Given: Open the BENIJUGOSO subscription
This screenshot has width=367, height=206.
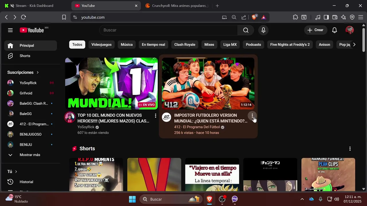Looking at the screenshot, I should pos(30,134).
